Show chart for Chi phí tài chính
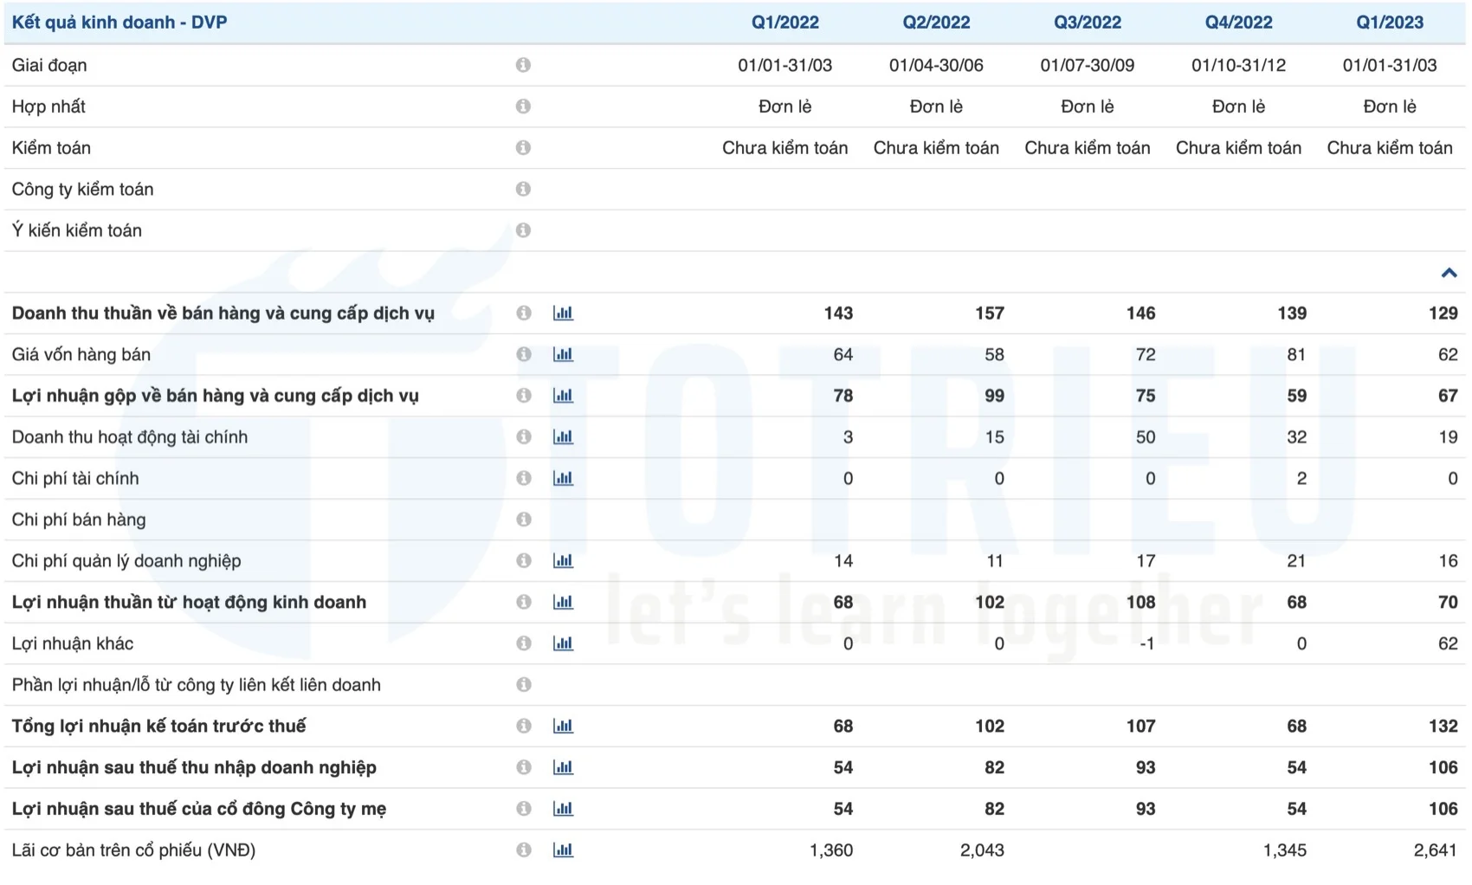Viewport: 1472px width, 885px height. 563,478
